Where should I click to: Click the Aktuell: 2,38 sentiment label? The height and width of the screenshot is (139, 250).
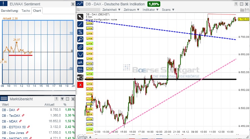point(10,19)
